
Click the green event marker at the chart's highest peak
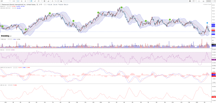121,8
